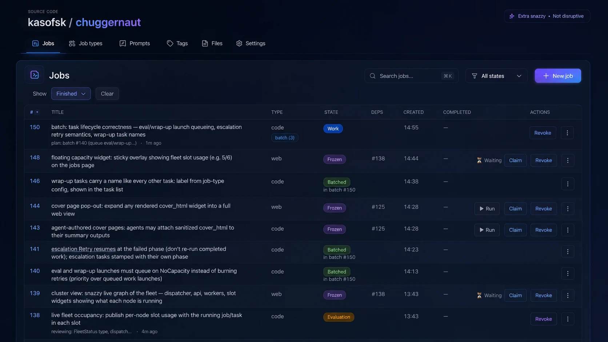This screenshot has height=342, width=608.
Task: Open job number 140 link
Action: [x=35, y=271]
